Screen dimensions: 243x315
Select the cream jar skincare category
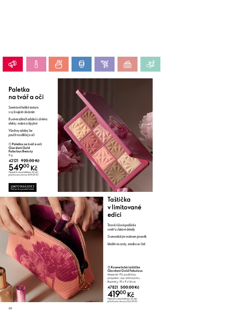point(128,64)
